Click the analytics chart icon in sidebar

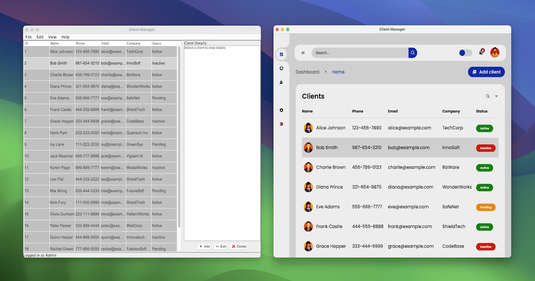point(281,68)
